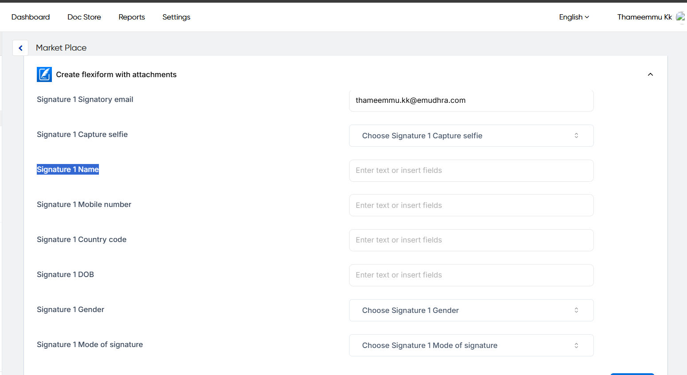Open Choose Signature 1 Capture selfie dropdown
Screen dimensions: 687x375
471,136
